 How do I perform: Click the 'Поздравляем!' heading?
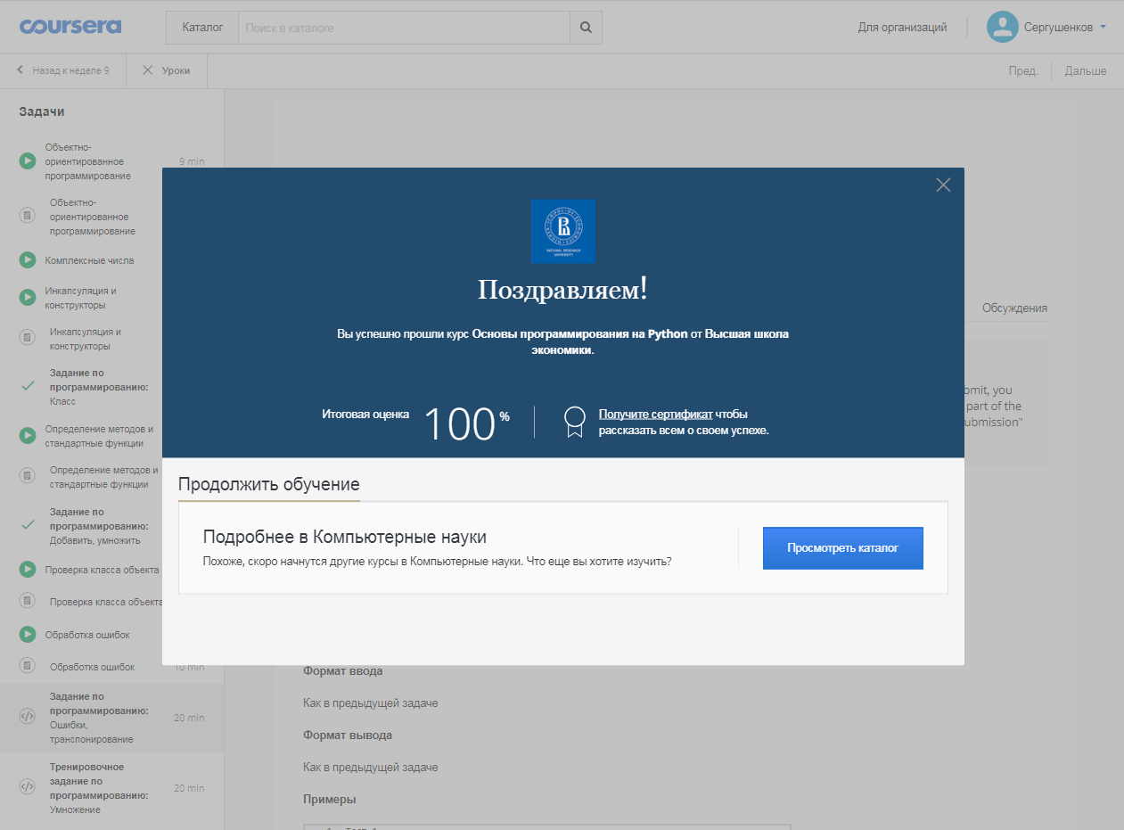point(562,290)
